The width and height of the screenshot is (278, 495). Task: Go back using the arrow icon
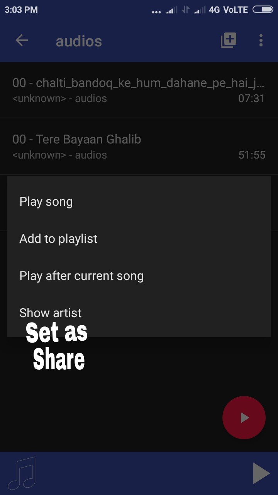(x=22, y=41)
